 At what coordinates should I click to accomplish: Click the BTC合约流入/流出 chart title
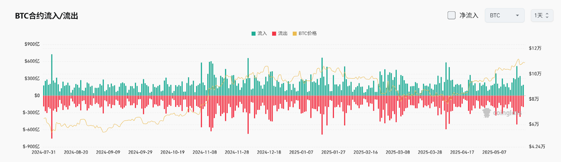tap(46, 16)
